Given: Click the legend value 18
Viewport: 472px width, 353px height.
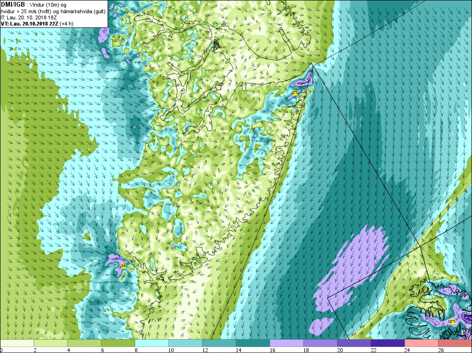Looking at the screenshot, I should pos(306,350).
